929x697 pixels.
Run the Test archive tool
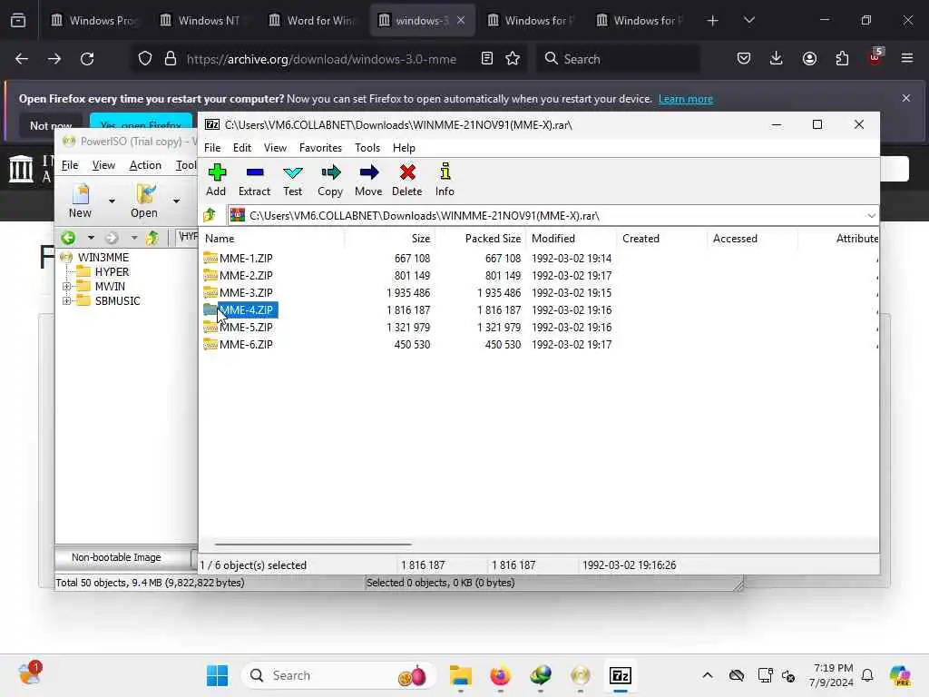pos(293,181)
